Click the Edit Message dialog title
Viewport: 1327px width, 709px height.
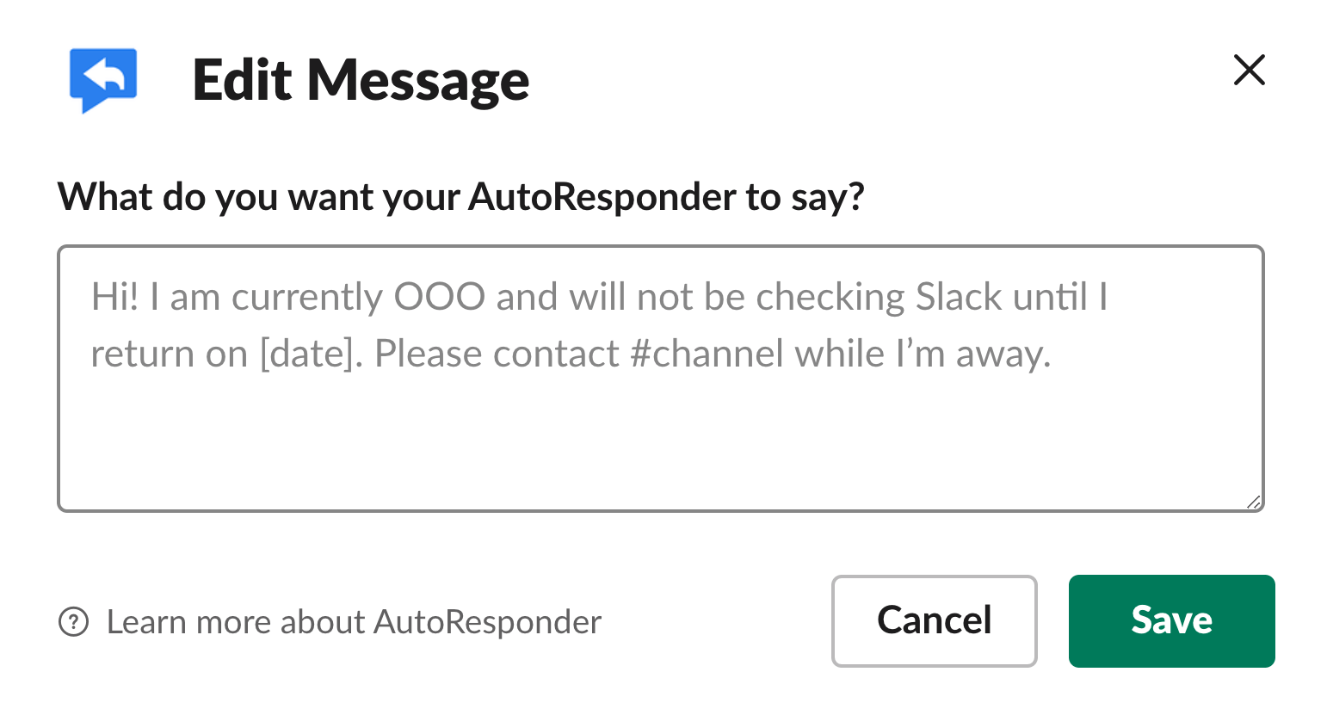click(x=361, y=81)
